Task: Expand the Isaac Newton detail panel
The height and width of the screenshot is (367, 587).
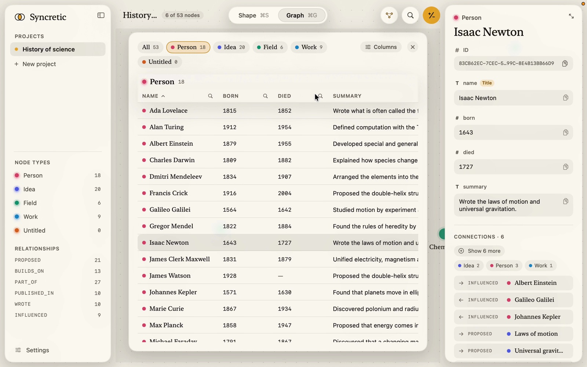Action: coord(571,16)
